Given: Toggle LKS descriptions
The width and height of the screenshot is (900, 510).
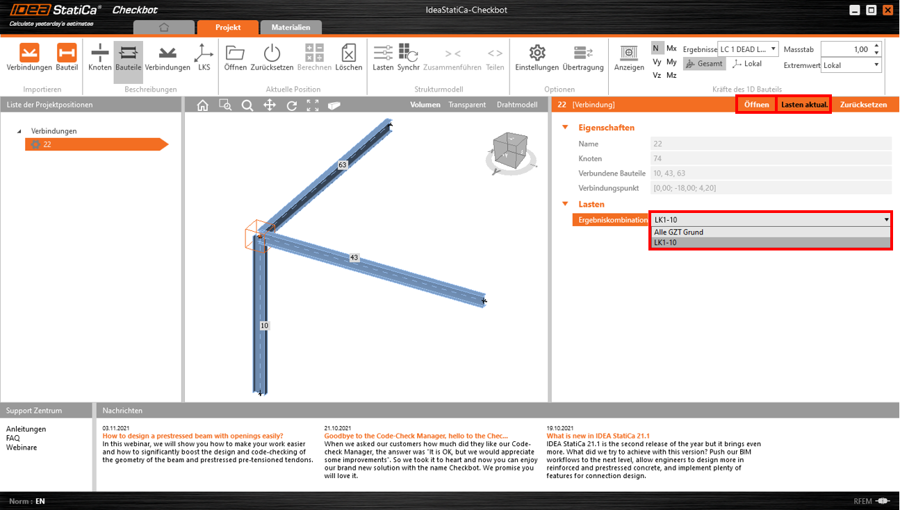Looking at the screenshot, I should 204,58.
